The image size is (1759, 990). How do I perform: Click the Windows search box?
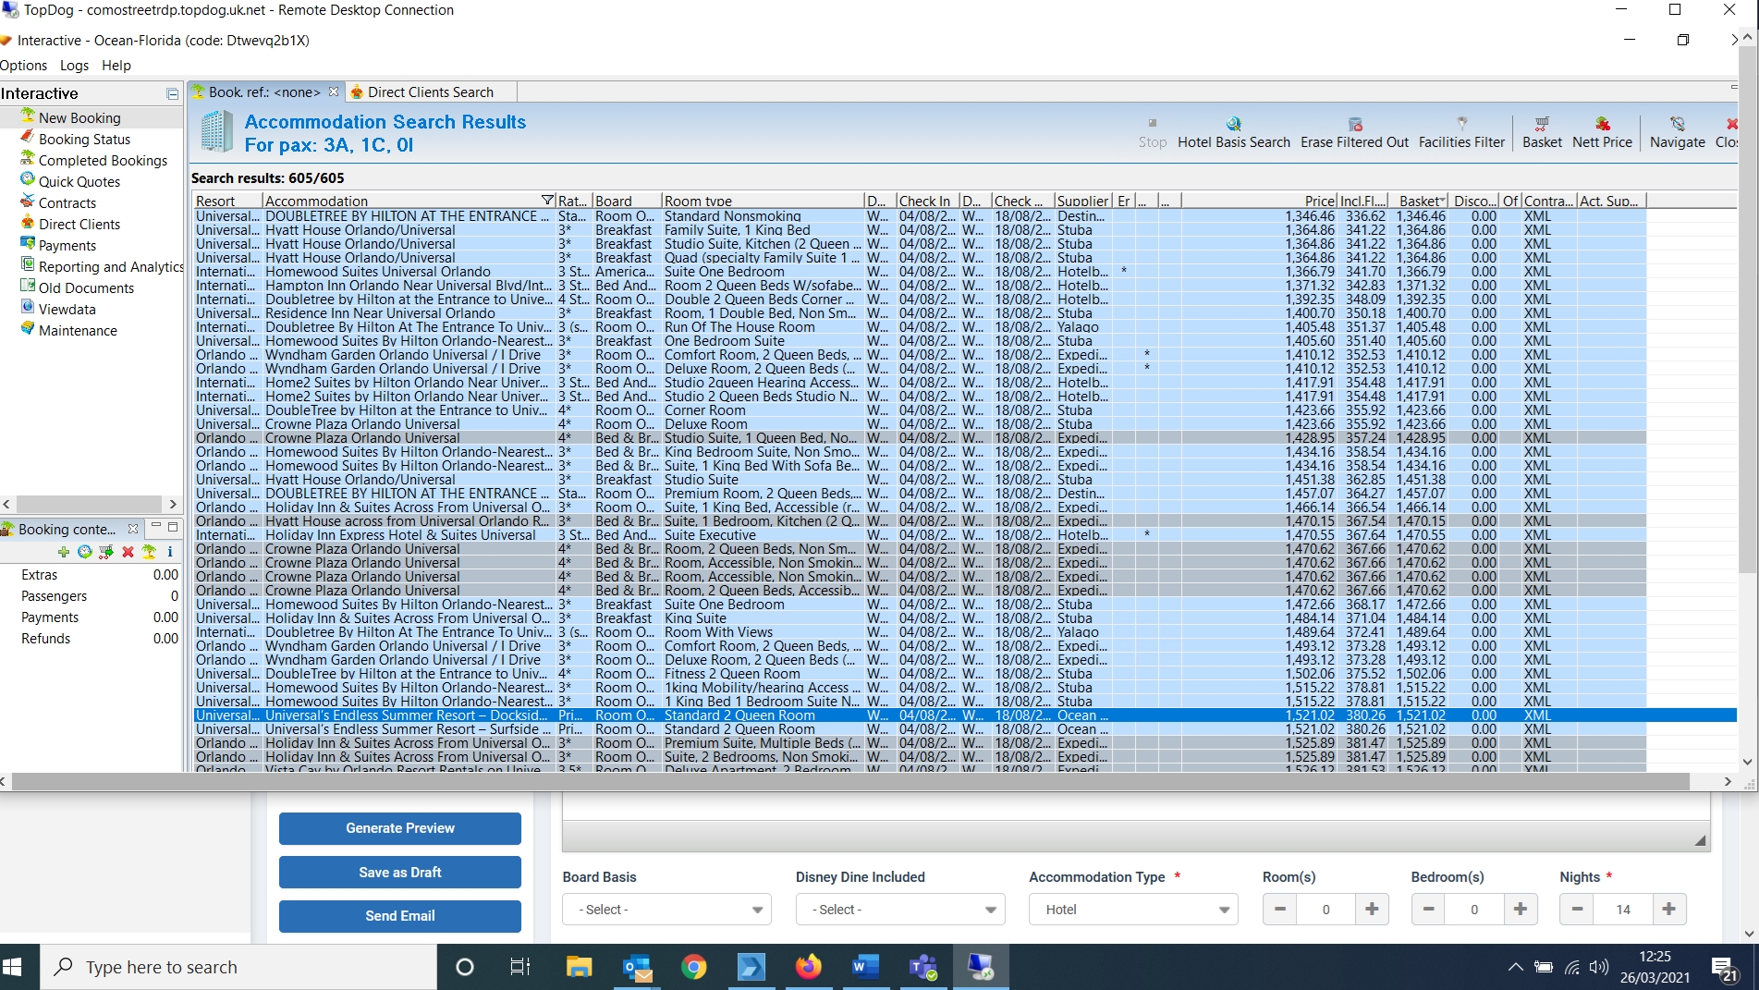tap(238, 967)
